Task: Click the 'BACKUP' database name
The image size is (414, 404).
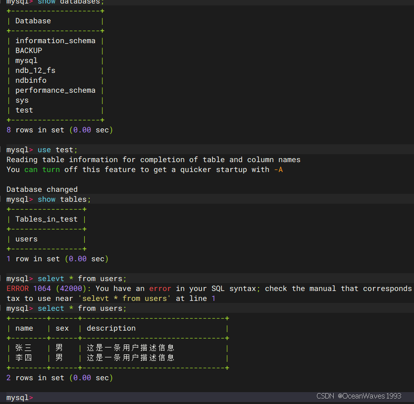Action: (x=29, y=51)
